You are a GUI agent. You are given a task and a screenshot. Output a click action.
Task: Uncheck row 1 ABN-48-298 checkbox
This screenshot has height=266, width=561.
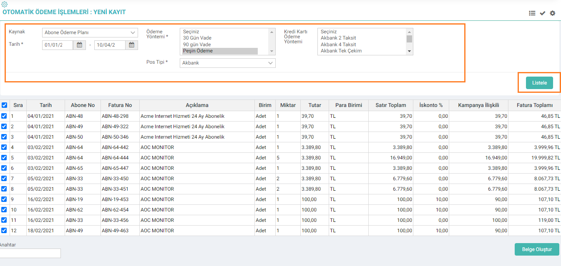(x=4, y=116)
